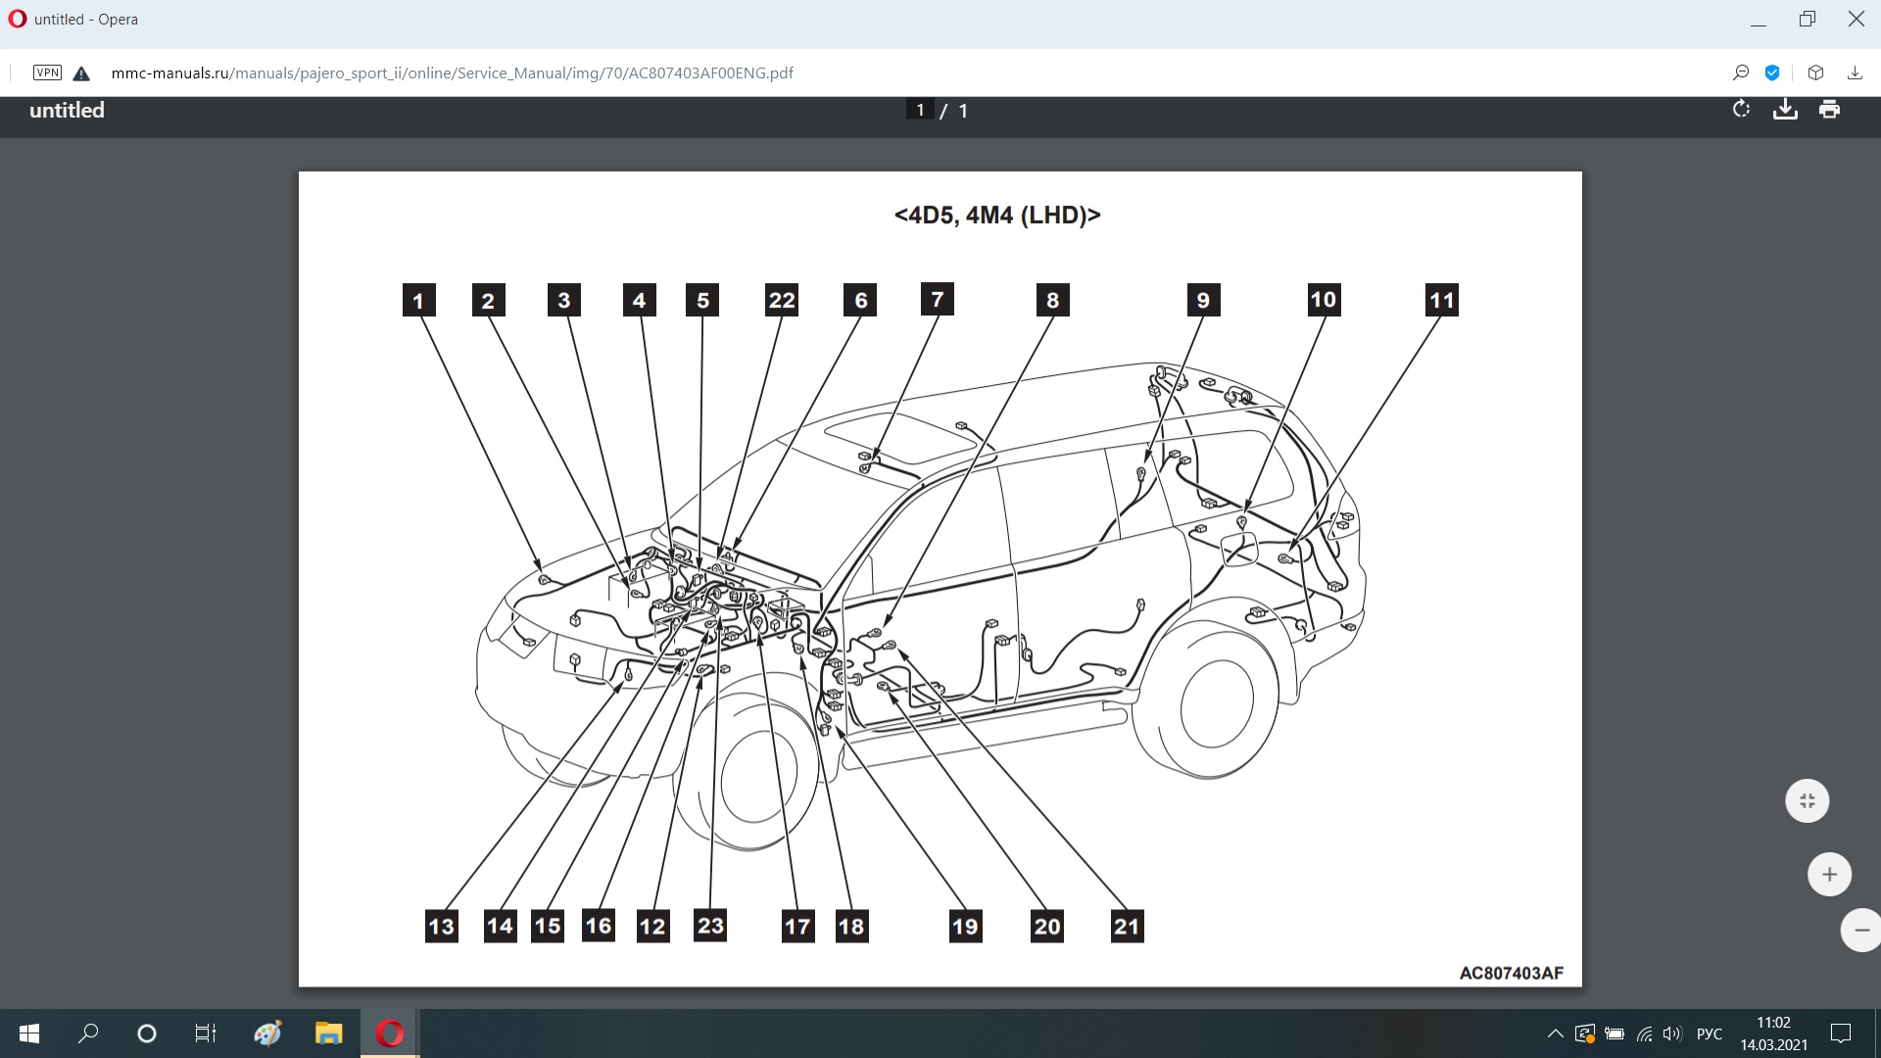Viewport: 1881px width, 1058px height.
Task: Click the blue ad blocker shield icon
Action: pos(1772,72)
